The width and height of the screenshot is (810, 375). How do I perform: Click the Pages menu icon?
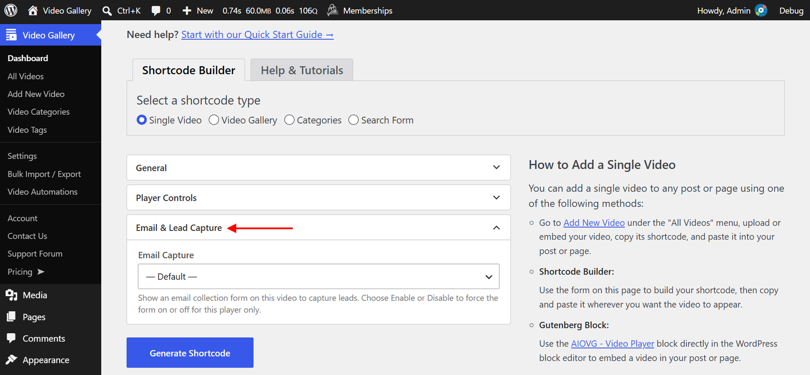pyautogui.click(x=11, y=317)
